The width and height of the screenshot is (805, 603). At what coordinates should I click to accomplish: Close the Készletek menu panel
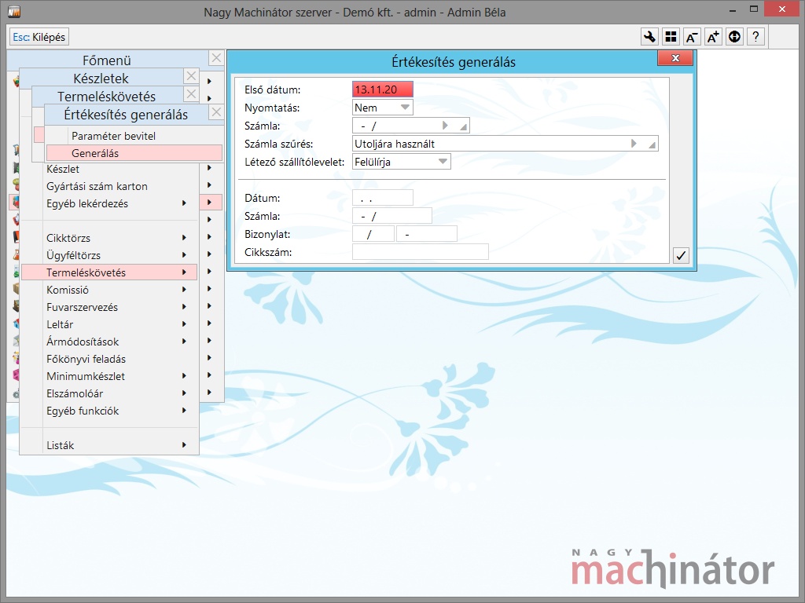(191, 76)
